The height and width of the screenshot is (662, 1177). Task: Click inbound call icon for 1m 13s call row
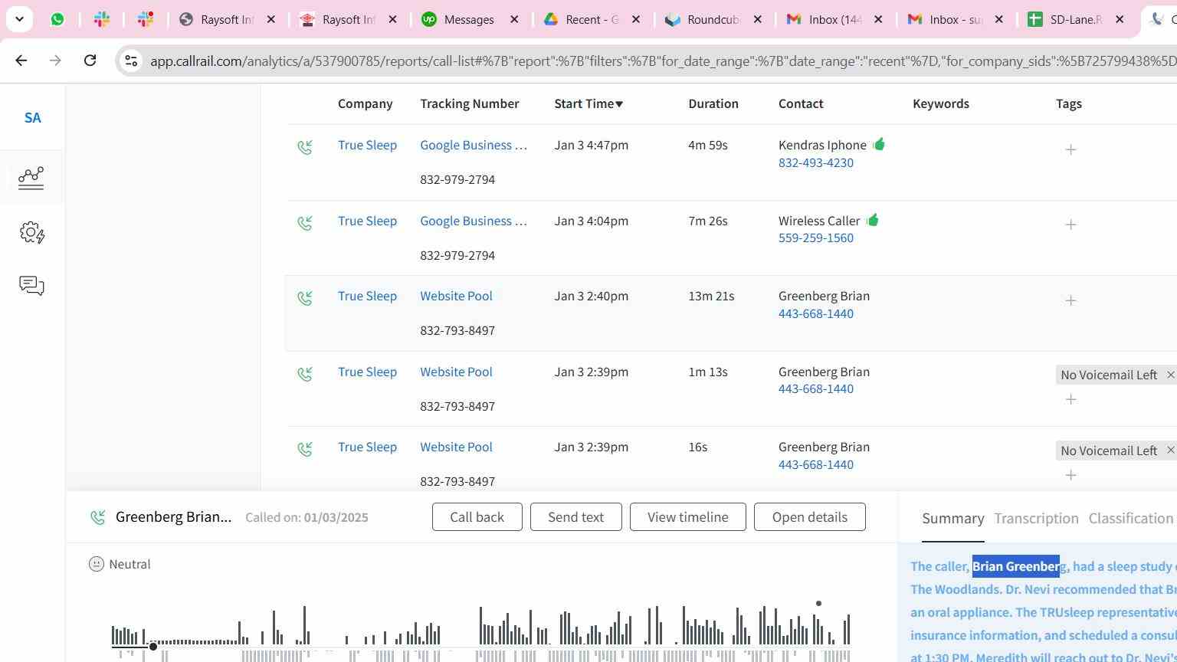click(x=305, y=374)
